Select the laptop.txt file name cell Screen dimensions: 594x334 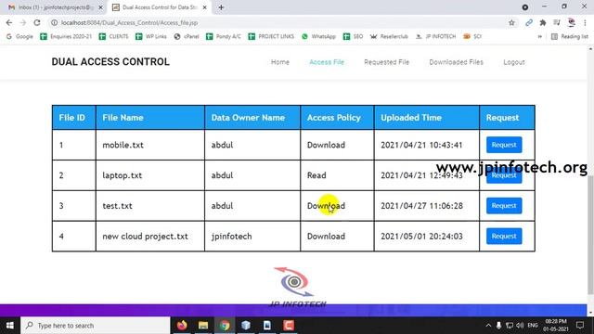[150, 175]
